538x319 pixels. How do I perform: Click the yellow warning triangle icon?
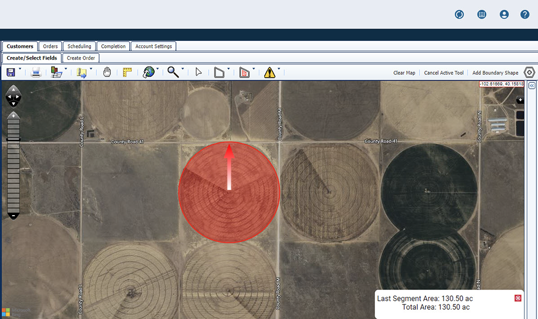(270, 73)
